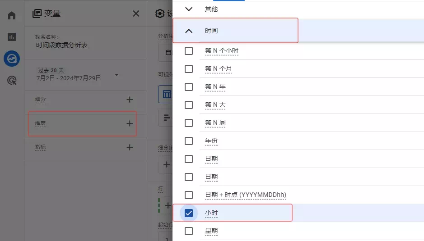Click the 日期 + 时点 (YYYYMMDDhh) label
This screenshot has width=424, height=241.
tap(246, 195)
